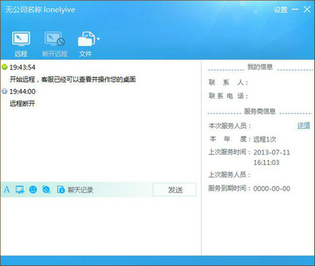Open the 文件 file transfer icon

86,39
